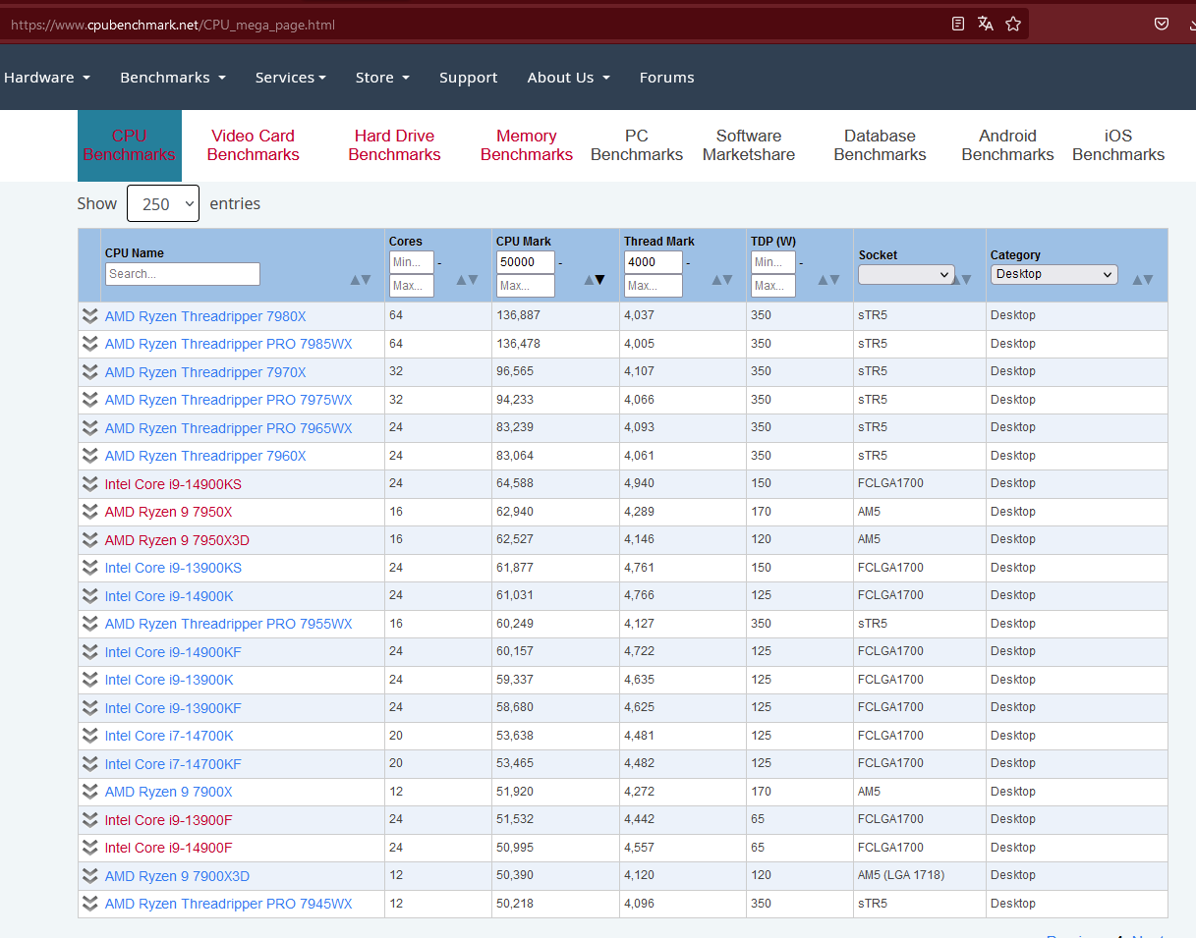
Task: Switch to Video Card Benchmarks tab
Action: pos(254,145)
